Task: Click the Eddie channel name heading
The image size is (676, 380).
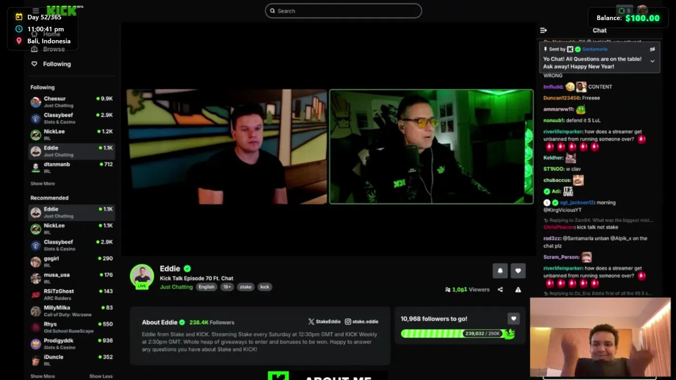Action: coord(170,269)
